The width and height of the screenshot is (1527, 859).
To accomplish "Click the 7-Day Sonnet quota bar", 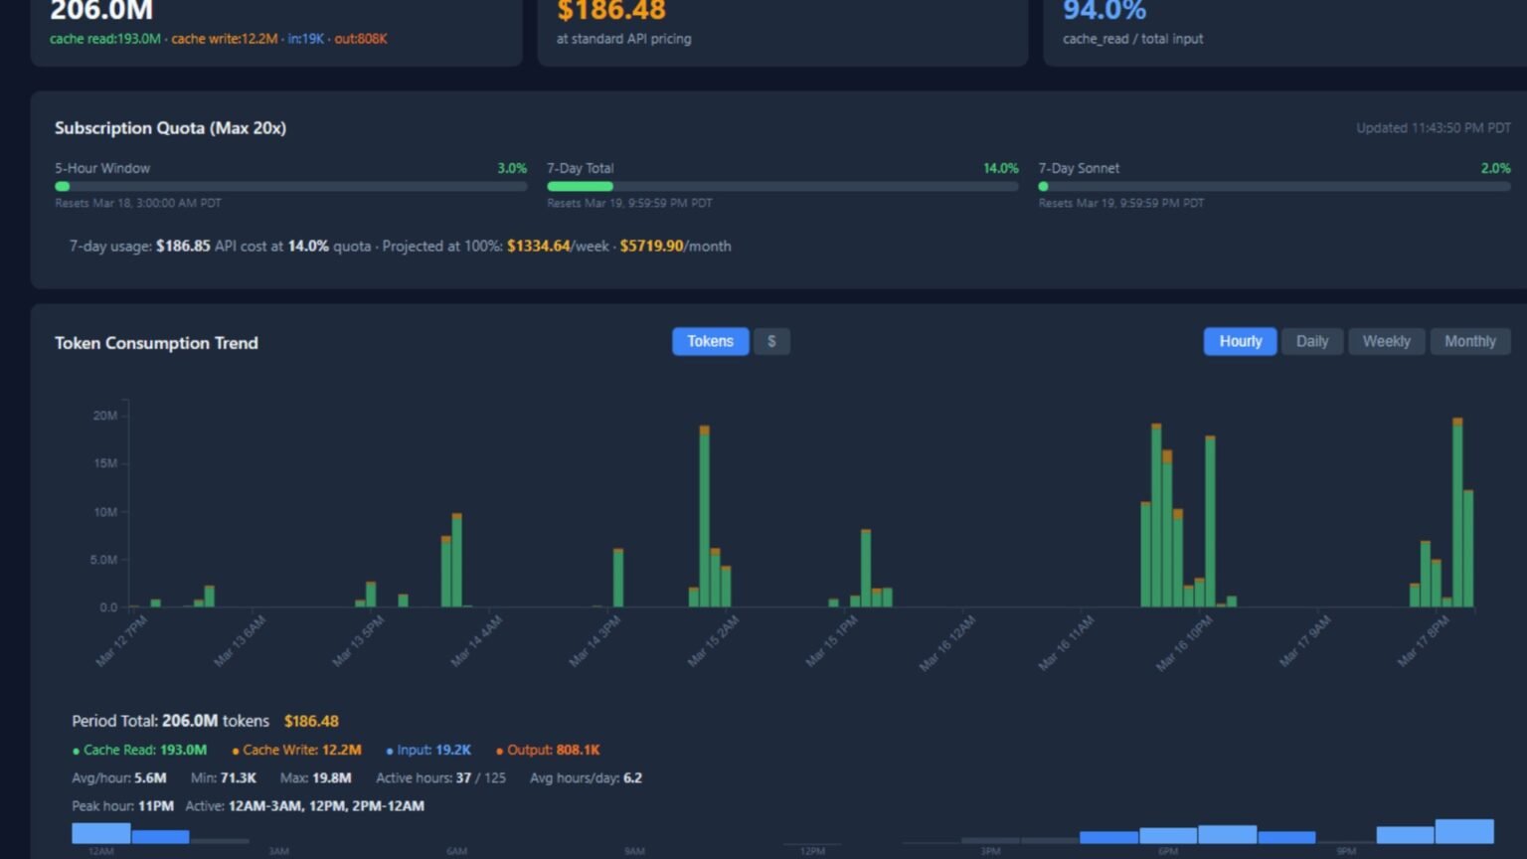I will pyautogui.click(x=1274, y=186).
